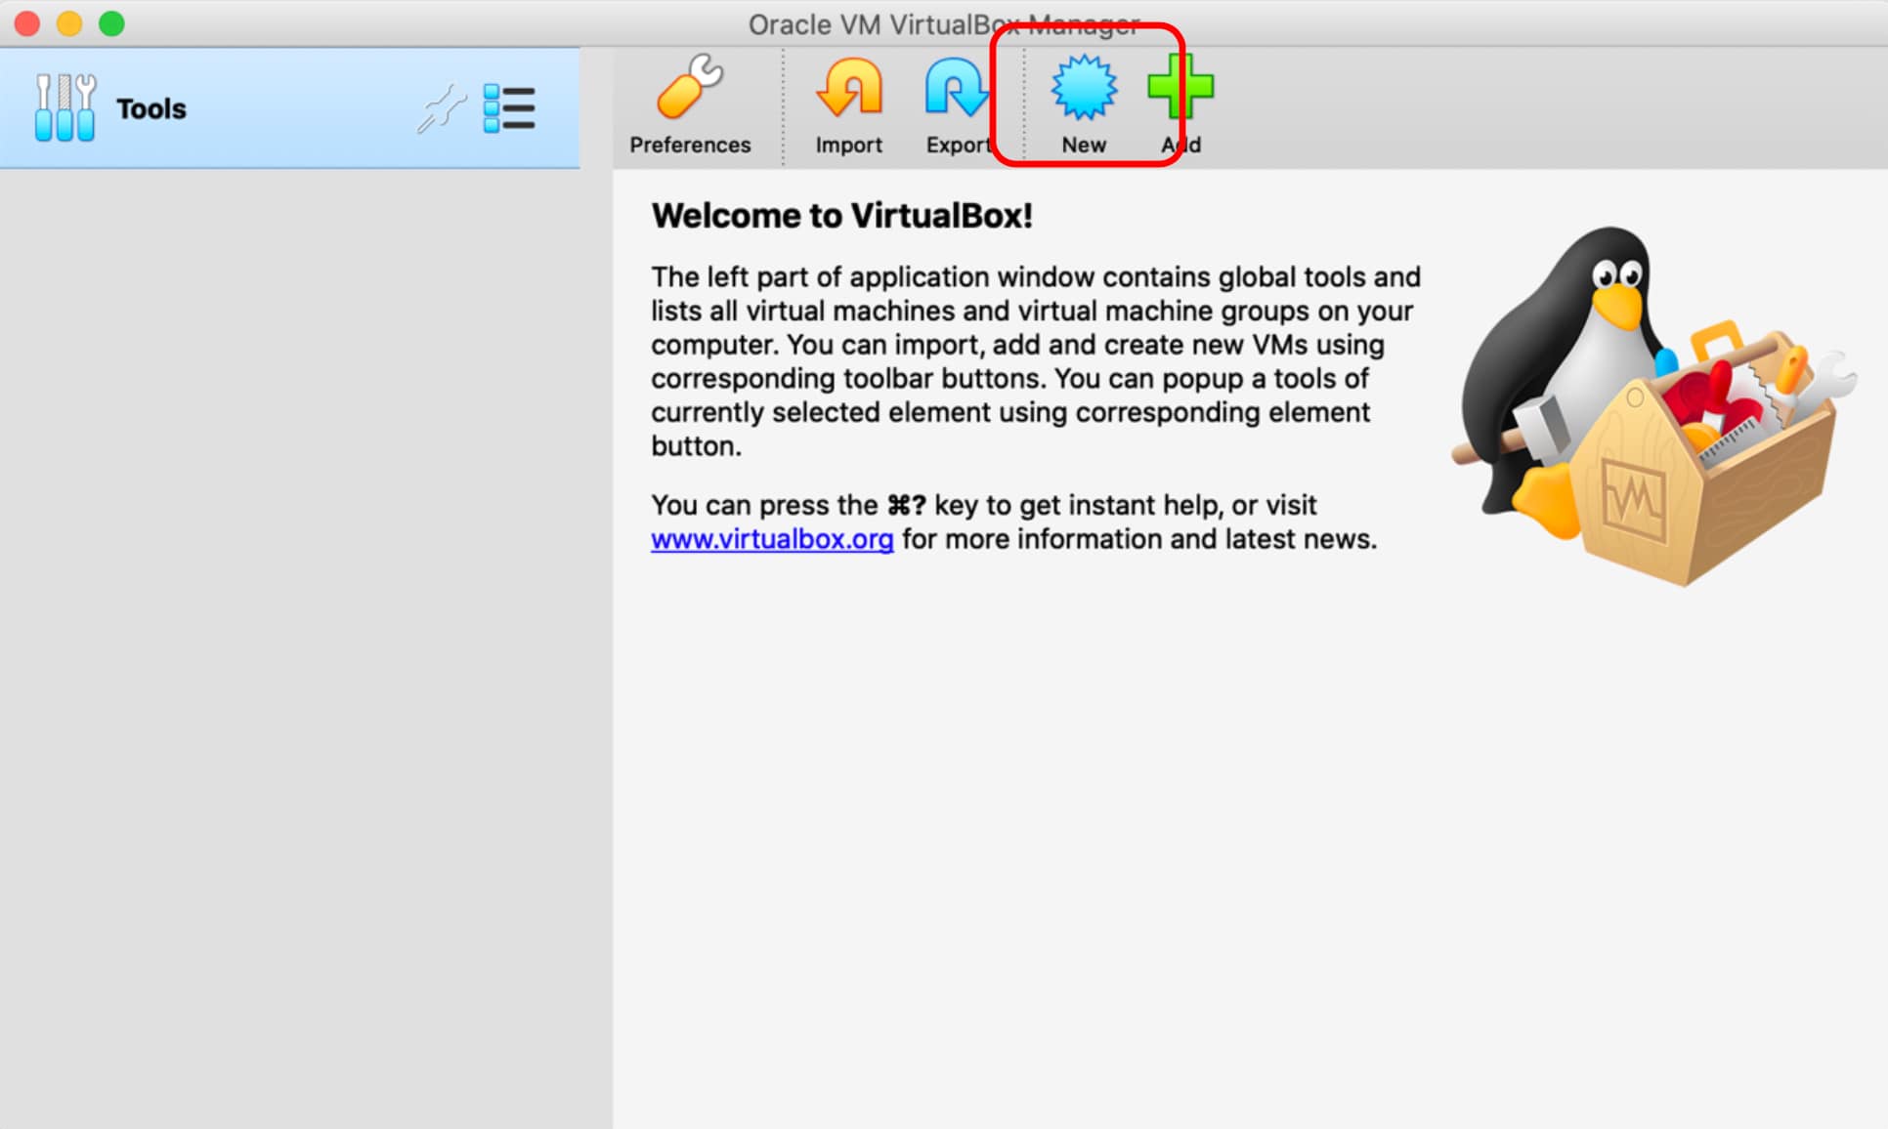Click the green plus Add icon
Viewport: 1888px width, 1129px height.
click(x=1180, y=88)
